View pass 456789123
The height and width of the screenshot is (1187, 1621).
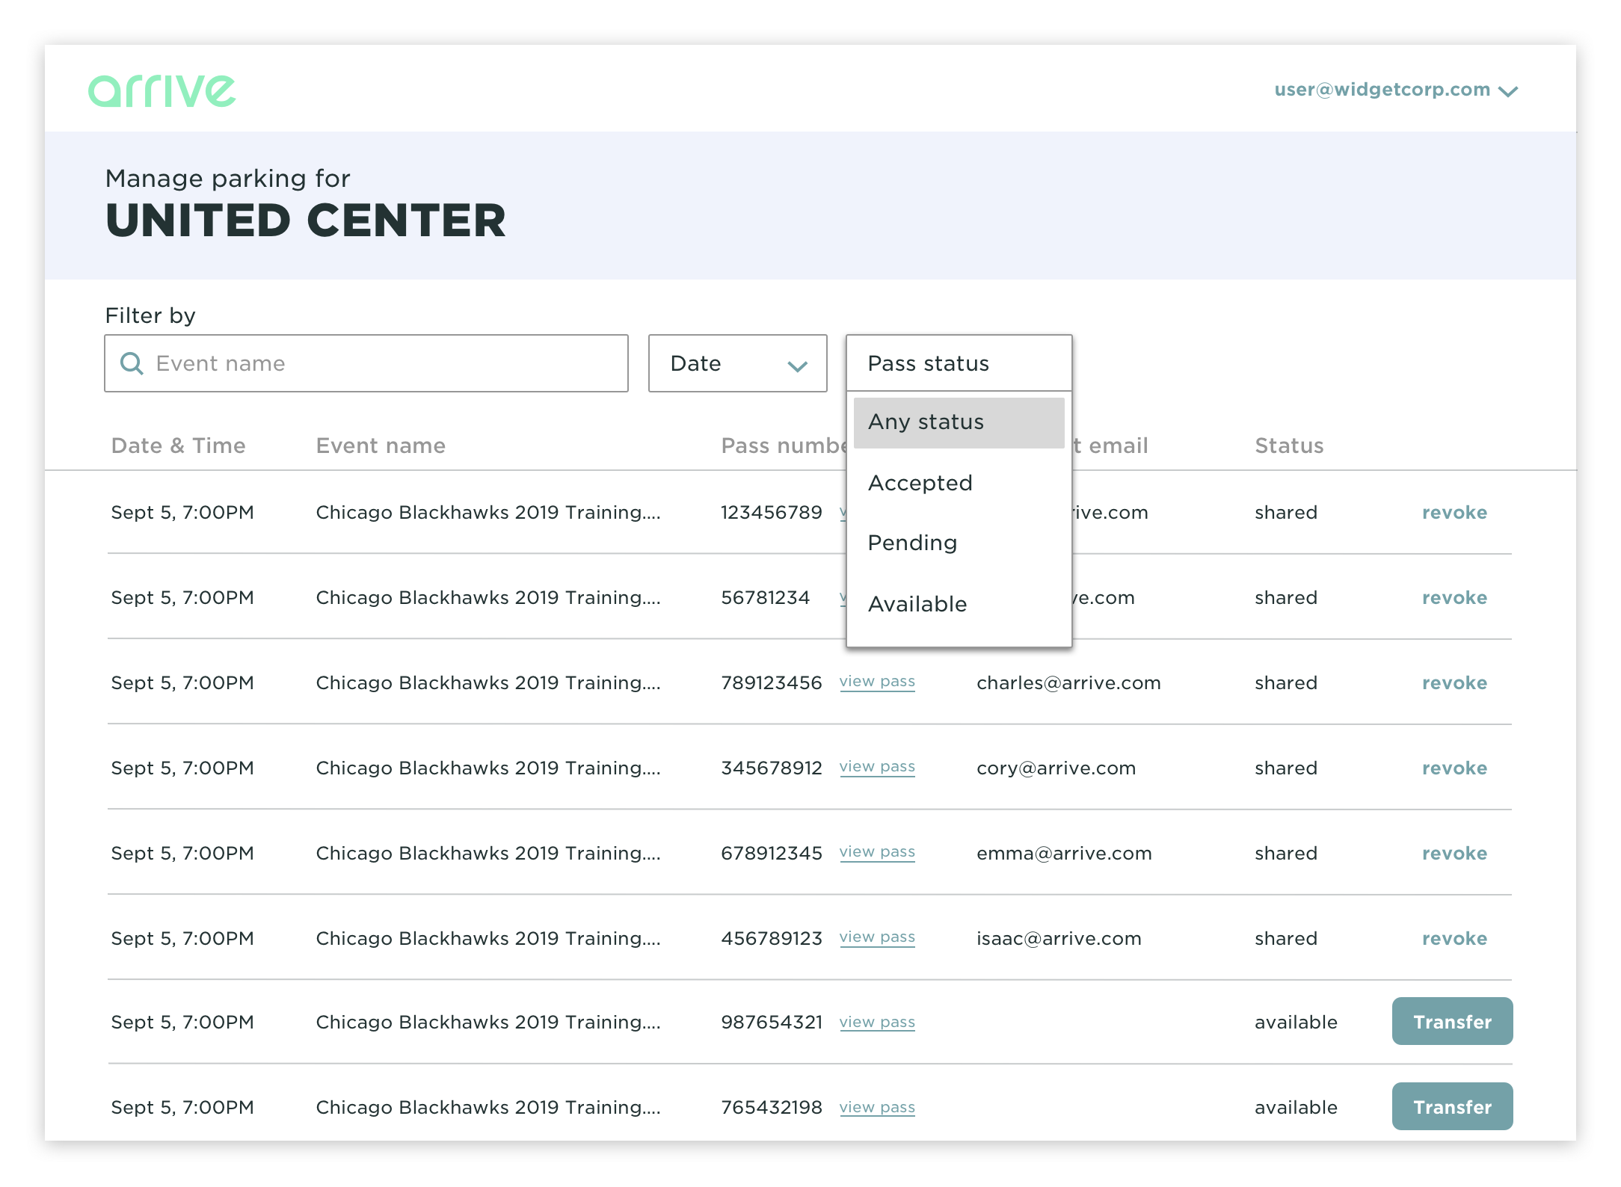pos(877,937)
